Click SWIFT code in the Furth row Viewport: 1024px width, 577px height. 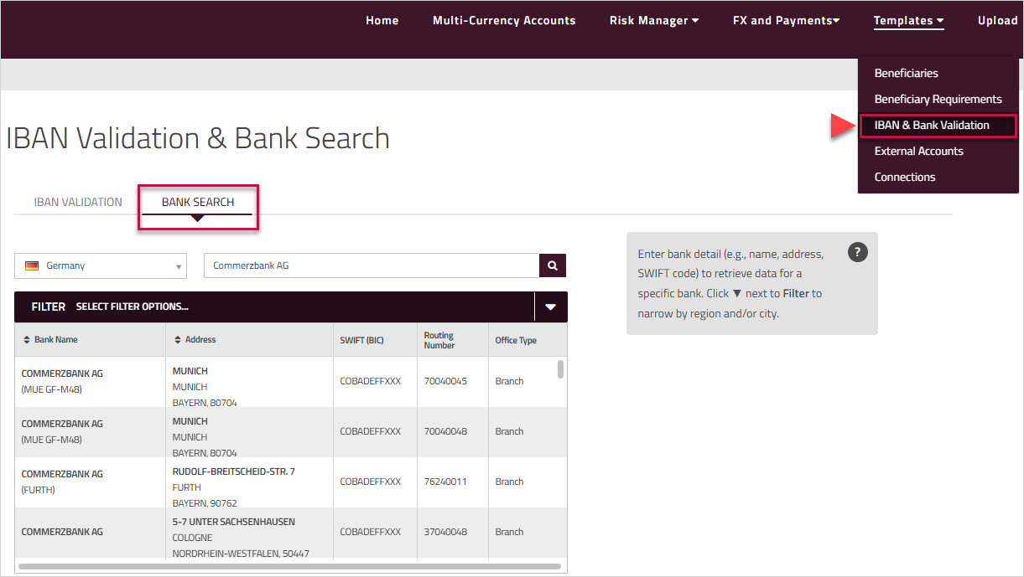371,482
